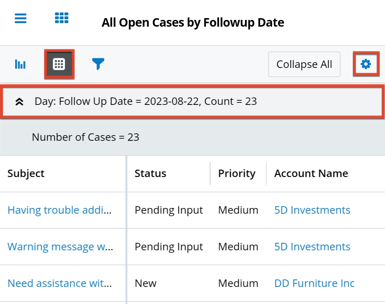Open the report filter funnel icon
385x304 pixels.
[x=98, y=64]
